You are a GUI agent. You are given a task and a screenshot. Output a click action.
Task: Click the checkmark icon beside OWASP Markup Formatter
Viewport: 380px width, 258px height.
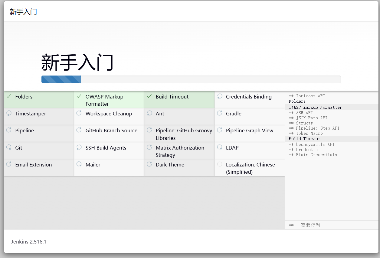tap(79, 96)
